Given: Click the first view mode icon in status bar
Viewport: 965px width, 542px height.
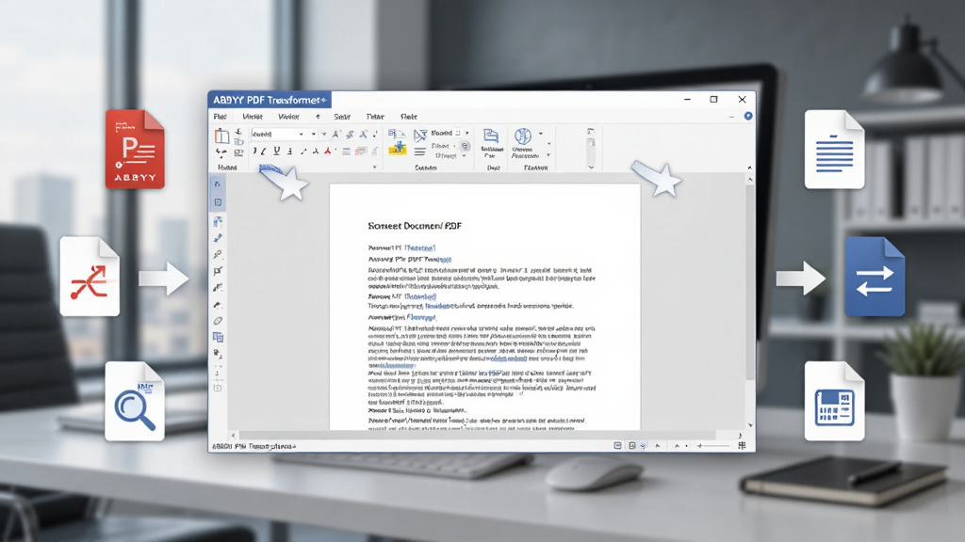Looking at the screenshot, I should point(617,446).
